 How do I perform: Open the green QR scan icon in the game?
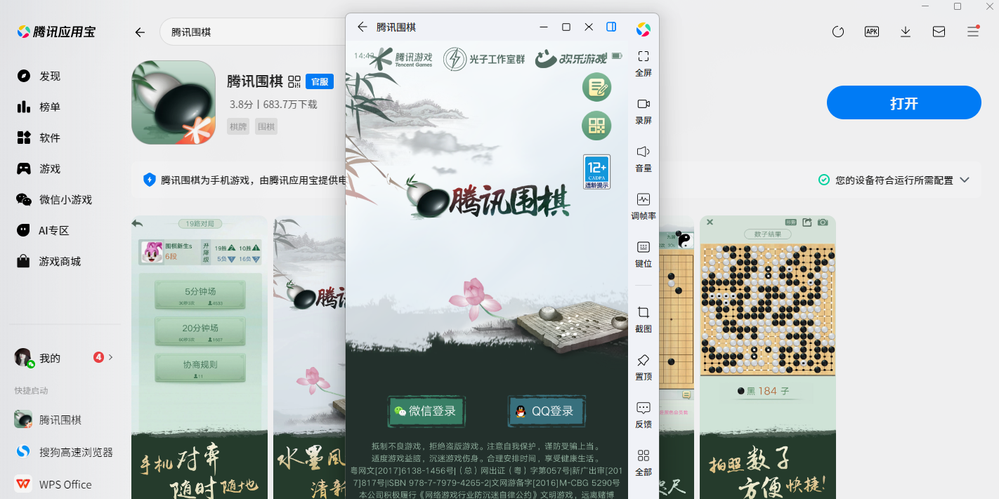coord(596,125)
